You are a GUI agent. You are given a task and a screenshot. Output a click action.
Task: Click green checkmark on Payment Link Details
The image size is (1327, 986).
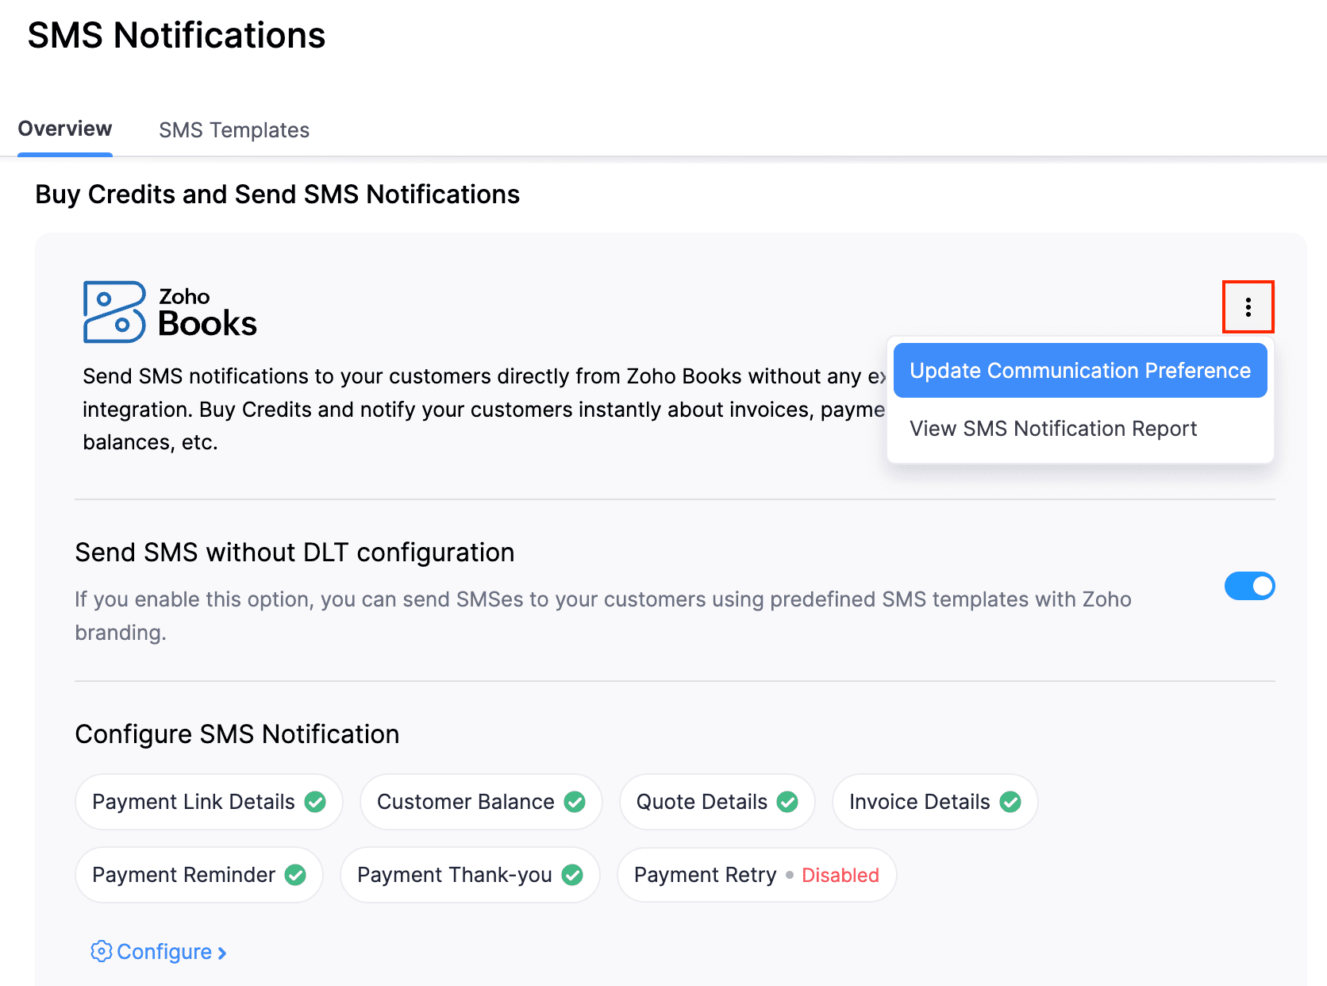coord(315,802)
